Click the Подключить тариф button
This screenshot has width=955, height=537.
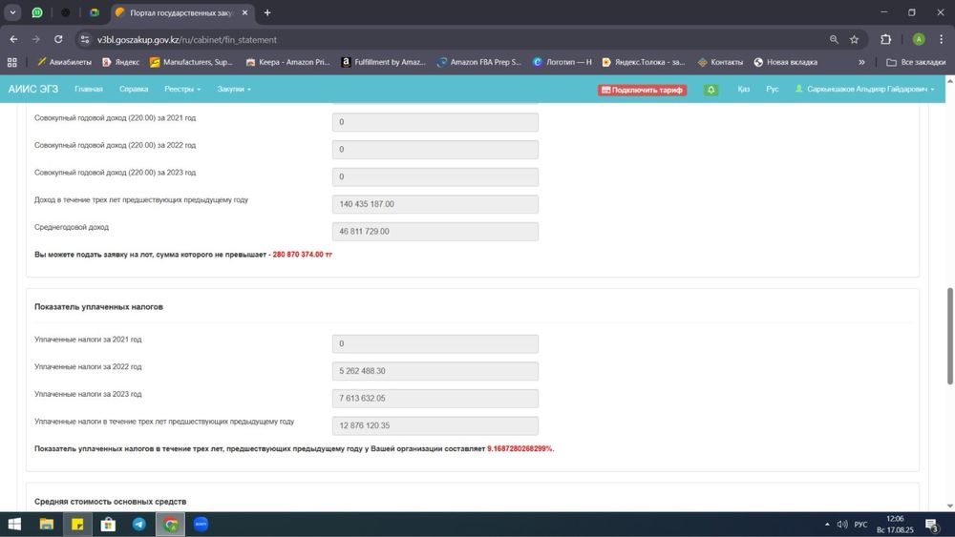click(642, 90)
